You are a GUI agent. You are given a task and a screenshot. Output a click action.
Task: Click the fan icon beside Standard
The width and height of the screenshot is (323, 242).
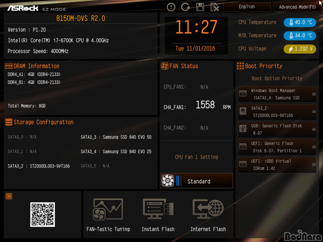(x=167, y=181)
